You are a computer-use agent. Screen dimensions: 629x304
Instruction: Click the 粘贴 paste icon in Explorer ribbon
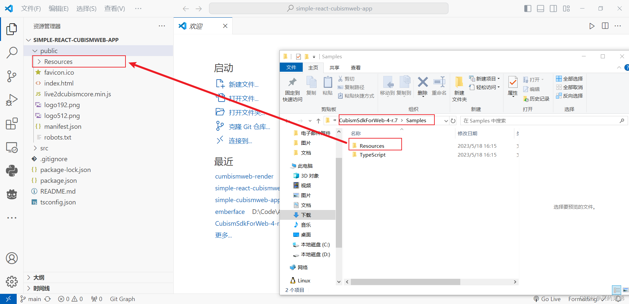pyautogui.click(x=327, y=86)
